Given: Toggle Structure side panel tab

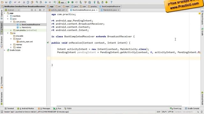Looking at the screenshot, I should 2,42.
